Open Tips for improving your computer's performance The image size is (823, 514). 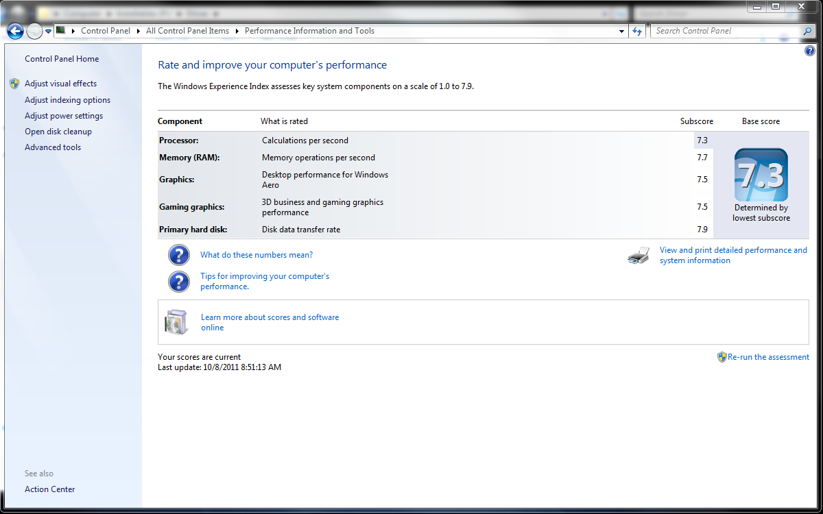[x=265, y=282]
